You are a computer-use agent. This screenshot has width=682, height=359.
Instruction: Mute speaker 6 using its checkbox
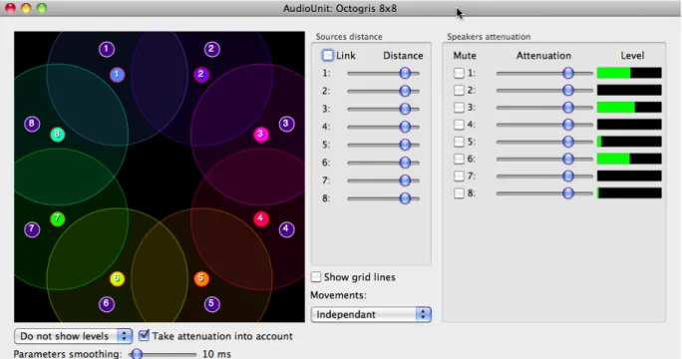(x=459, y=159)
